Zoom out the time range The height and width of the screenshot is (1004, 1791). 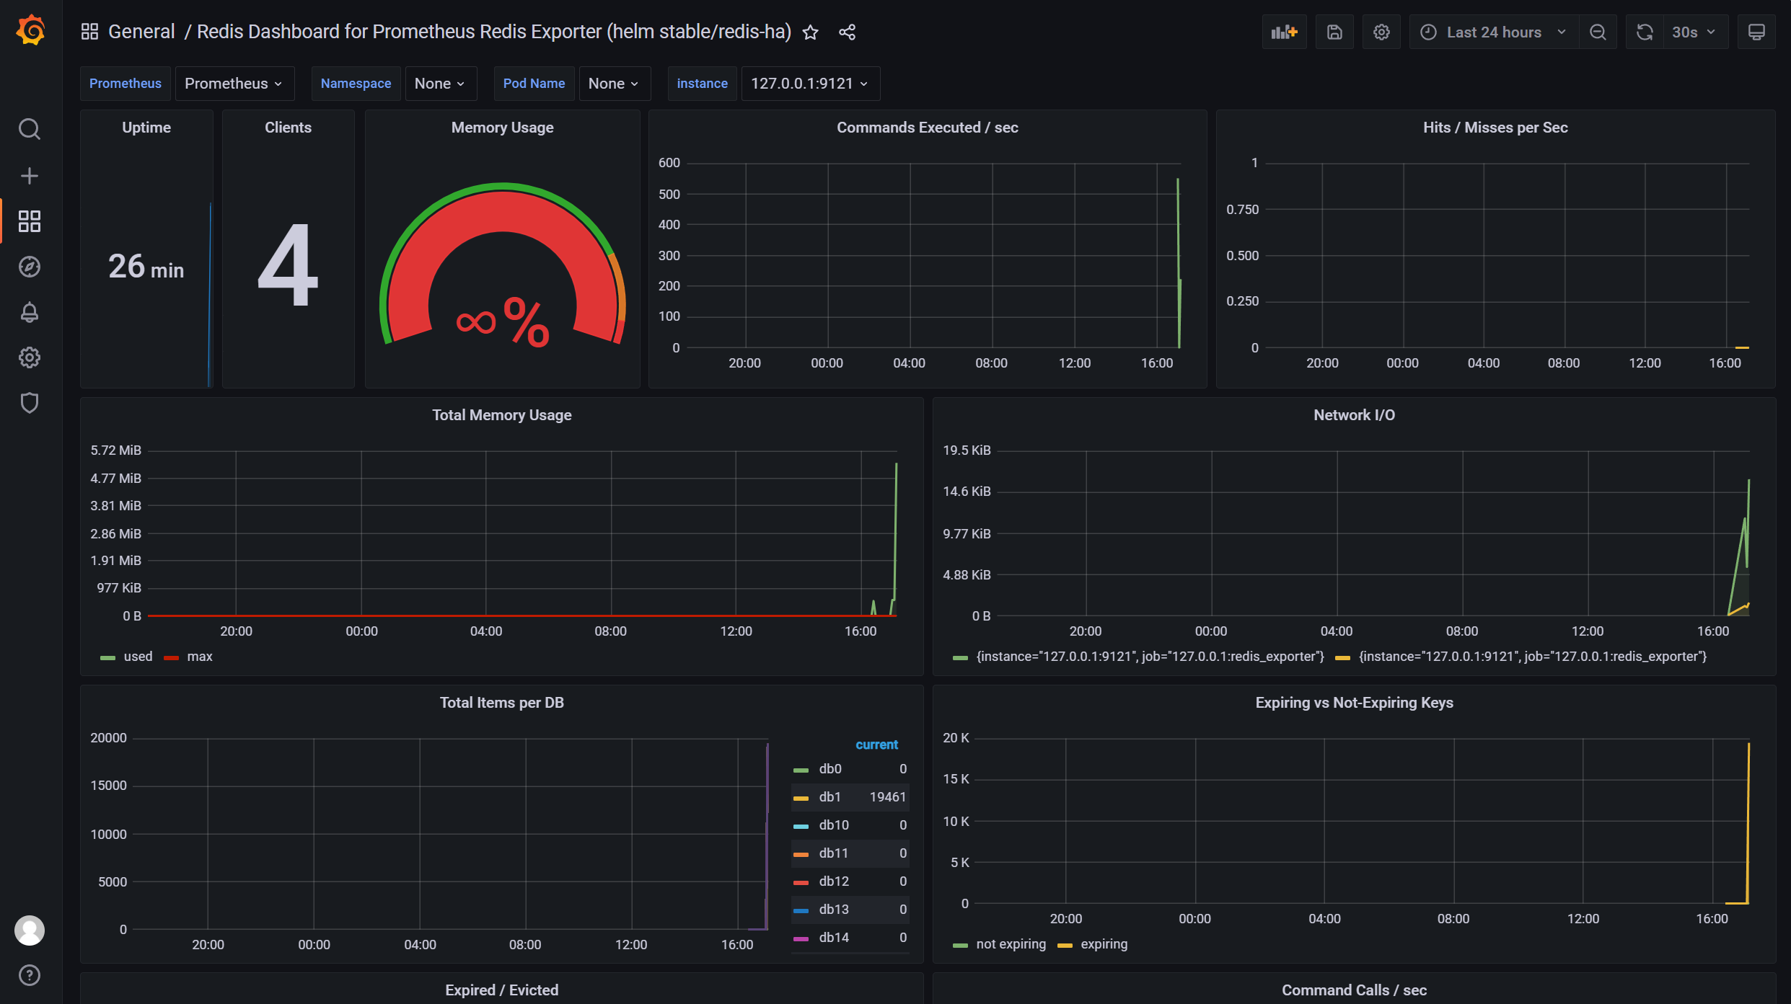[1598, 32]
